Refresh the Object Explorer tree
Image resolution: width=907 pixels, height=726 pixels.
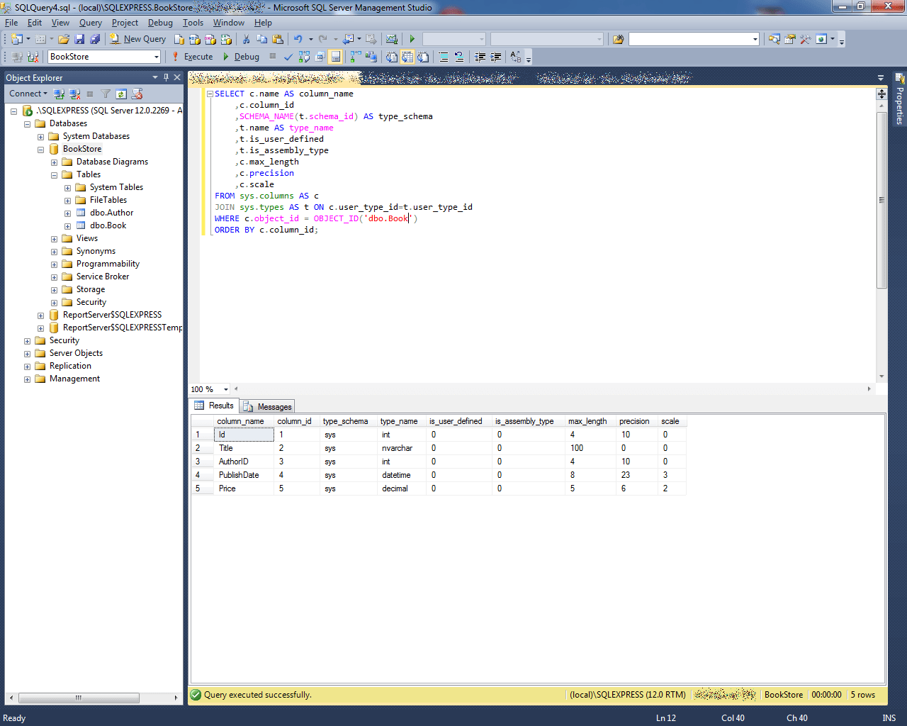(121, 94)
